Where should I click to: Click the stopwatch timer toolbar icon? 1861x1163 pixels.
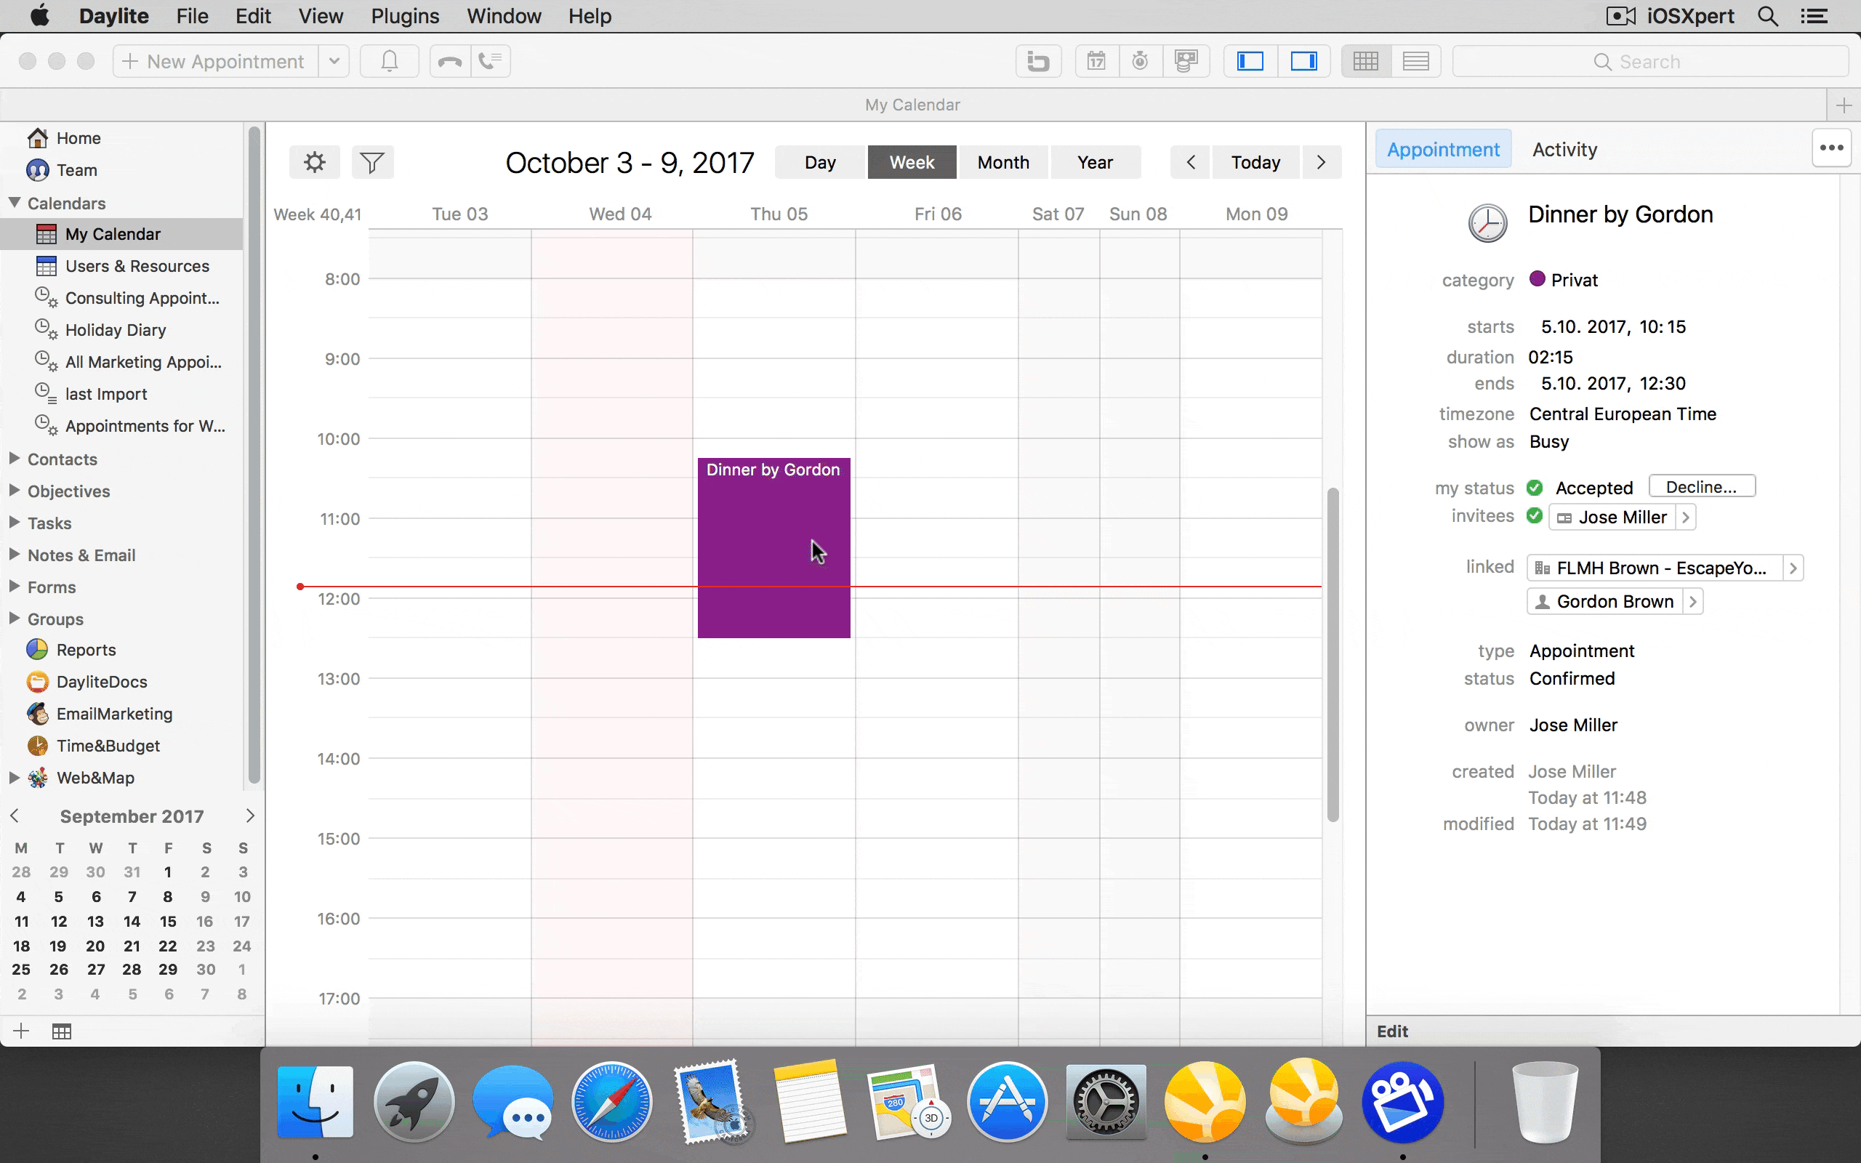[x=1140, y=61]
